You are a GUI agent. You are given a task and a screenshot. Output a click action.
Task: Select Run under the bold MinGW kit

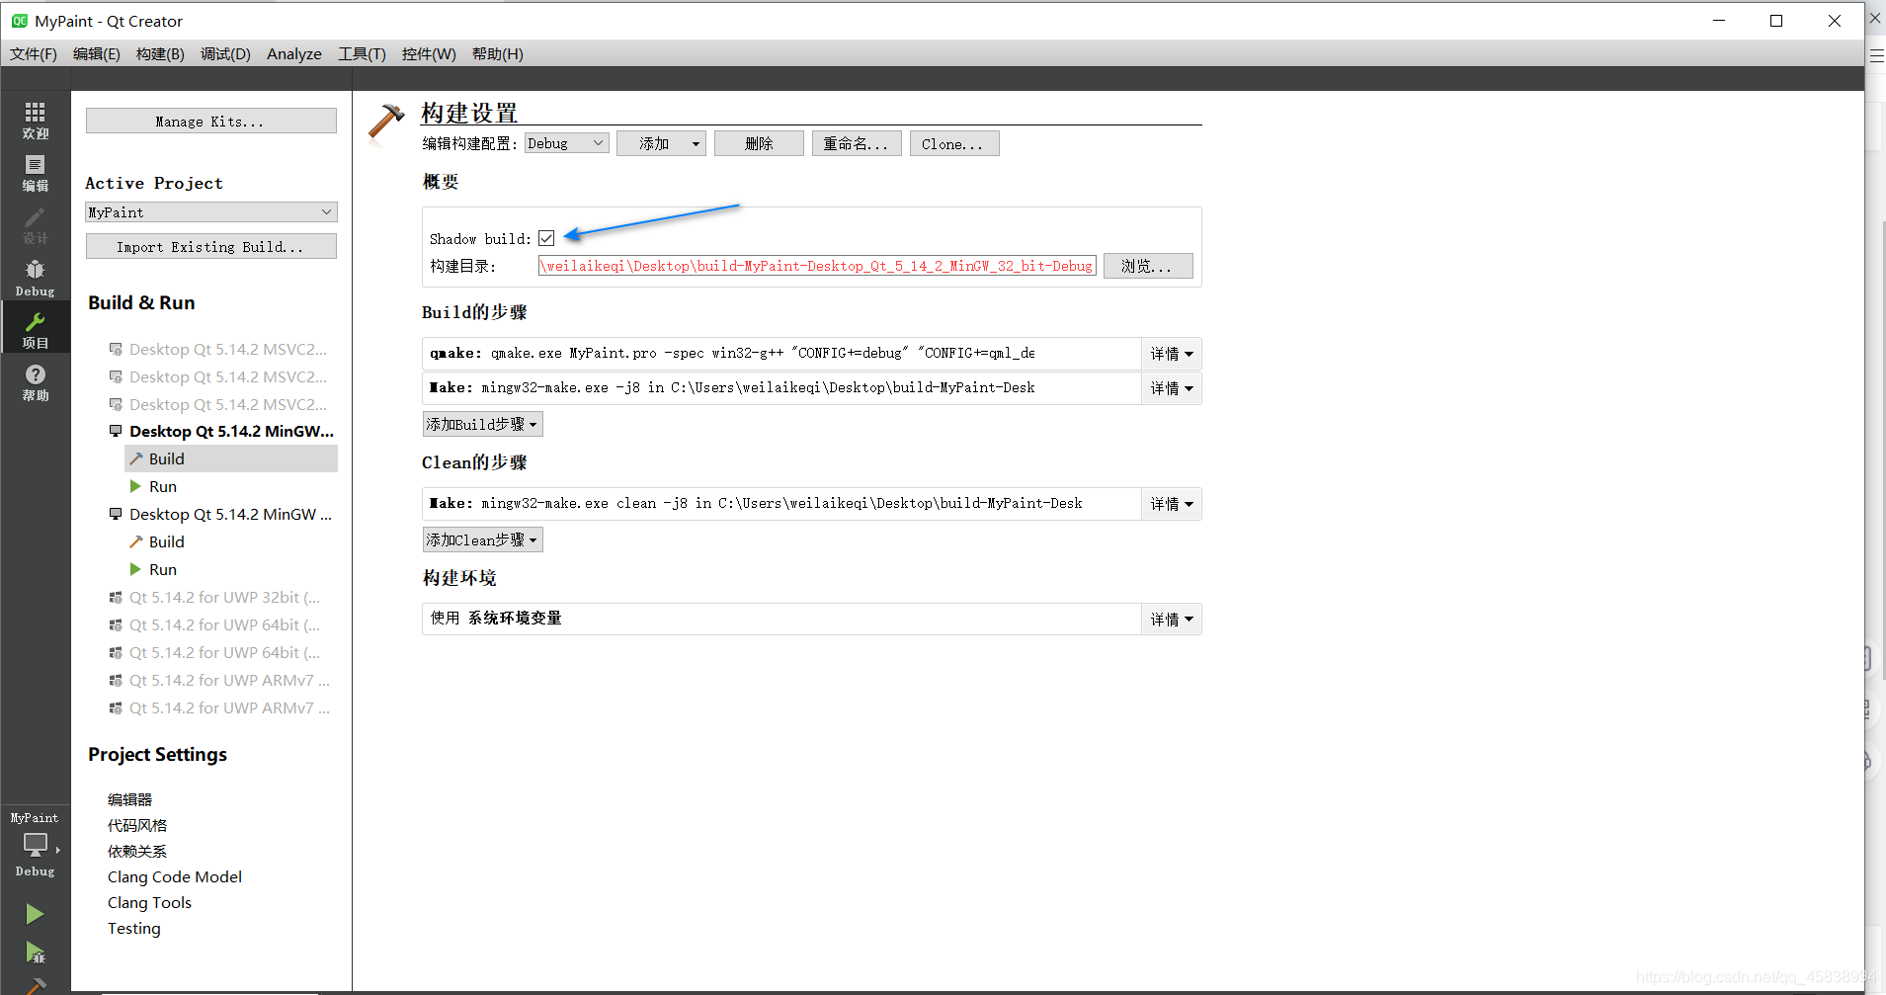pos(163,486)
